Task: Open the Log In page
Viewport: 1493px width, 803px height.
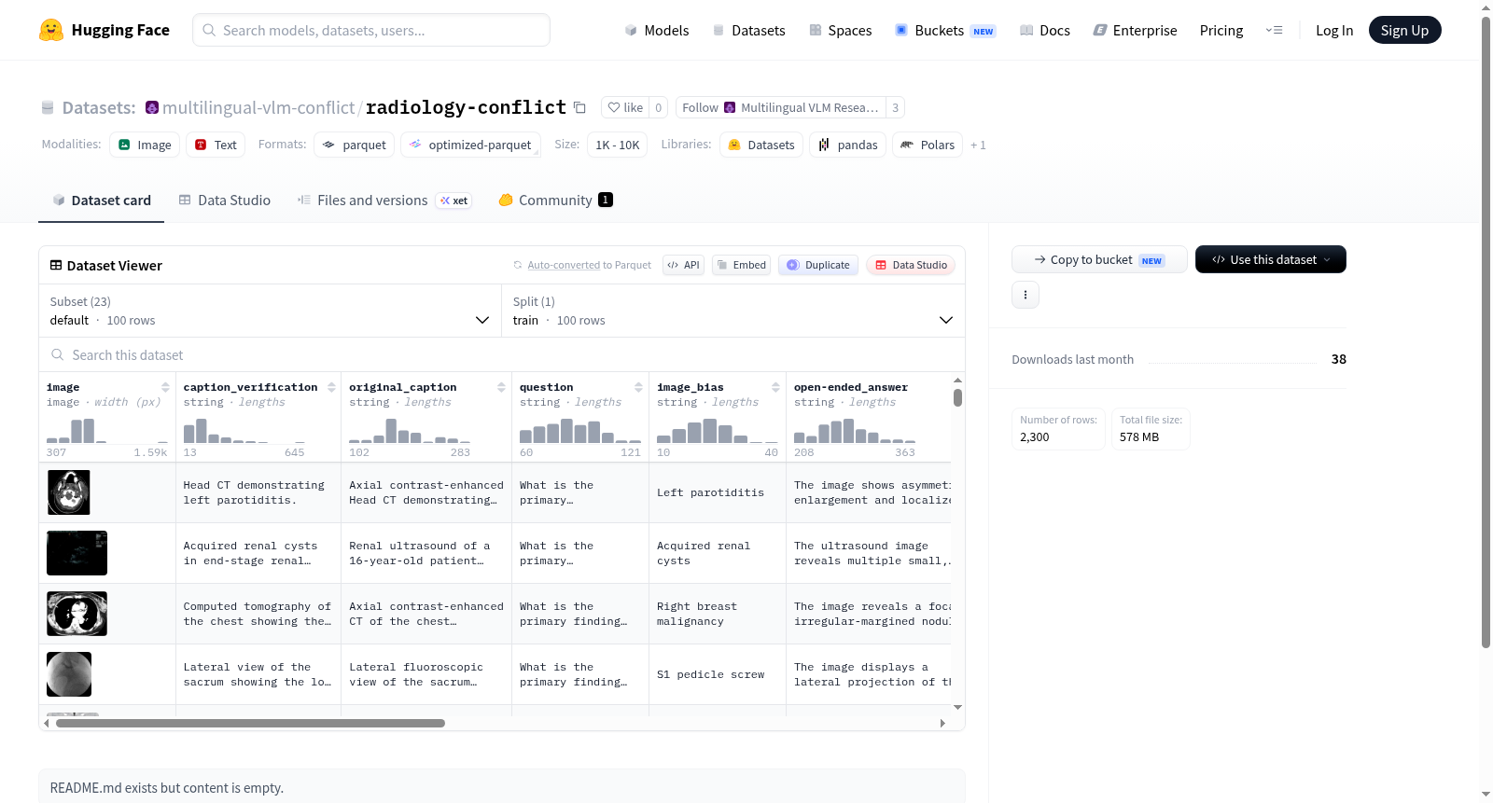Action: [1334, 30]
